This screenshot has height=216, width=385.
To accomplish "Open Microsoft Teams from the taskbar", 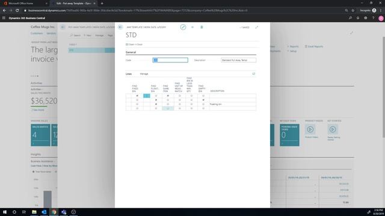I will pos(64,212).
